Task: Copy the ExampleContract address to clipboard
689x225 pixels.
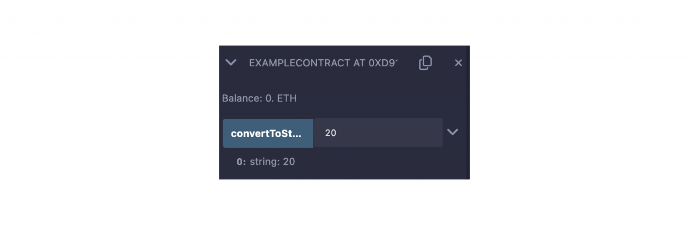Action: (425, 63)
